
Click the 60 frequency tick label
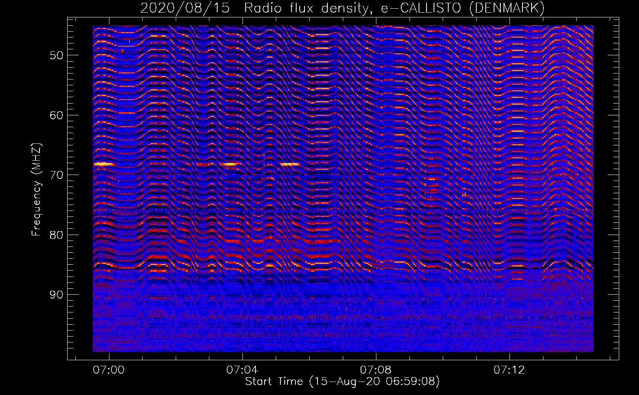point(56,115)
